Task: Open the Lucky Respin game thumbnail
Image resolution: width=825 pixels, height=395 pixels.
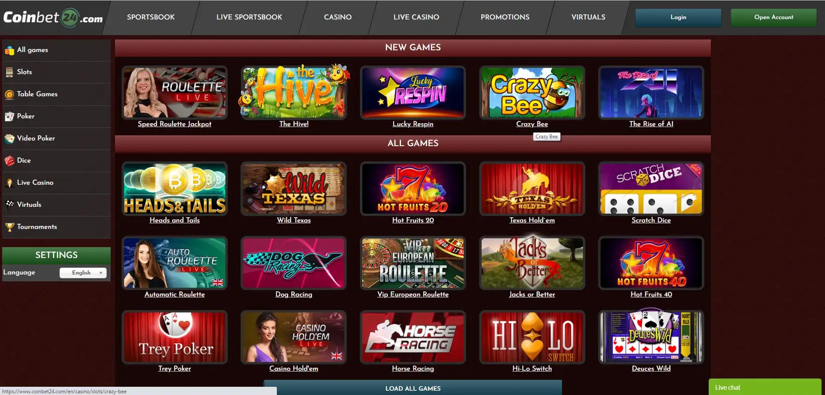Action: (x=413, y=92)
